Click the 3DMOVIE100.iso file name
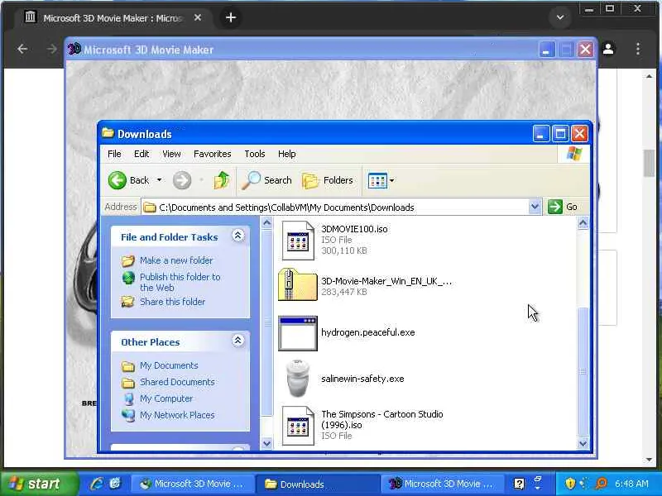662x496 pixels. pyautogui.click(x=354, y=229)
